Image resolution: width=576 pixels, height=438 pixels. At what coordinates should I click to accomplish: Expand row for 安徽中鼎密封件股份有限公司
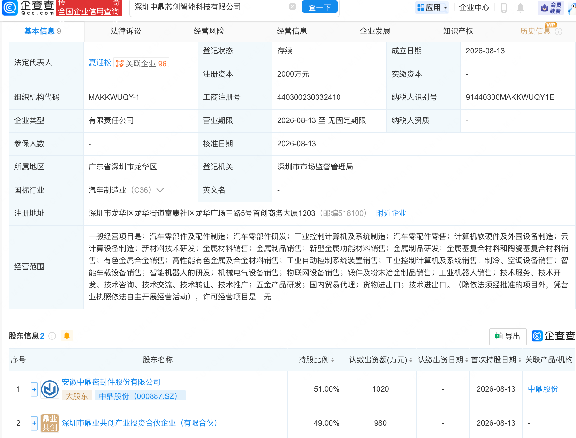(34, 389)
